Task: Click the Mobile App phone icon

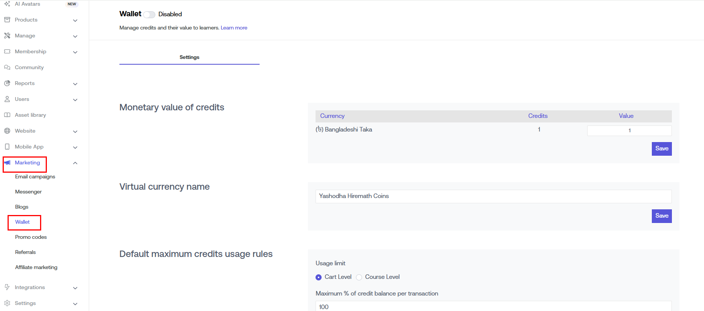Action: tap(7, 147)
